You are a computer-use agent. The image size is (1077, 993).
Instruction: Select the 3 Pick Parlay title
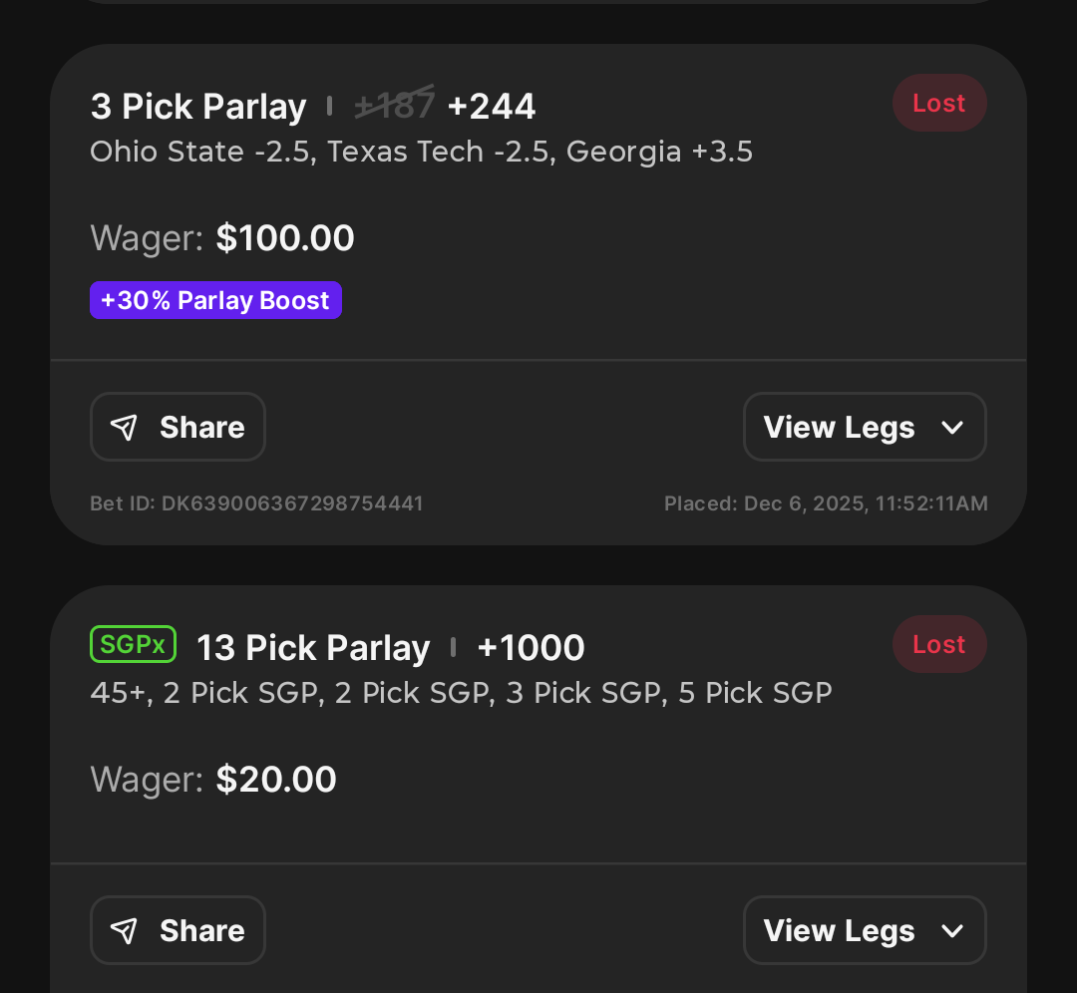coord(198,107)
